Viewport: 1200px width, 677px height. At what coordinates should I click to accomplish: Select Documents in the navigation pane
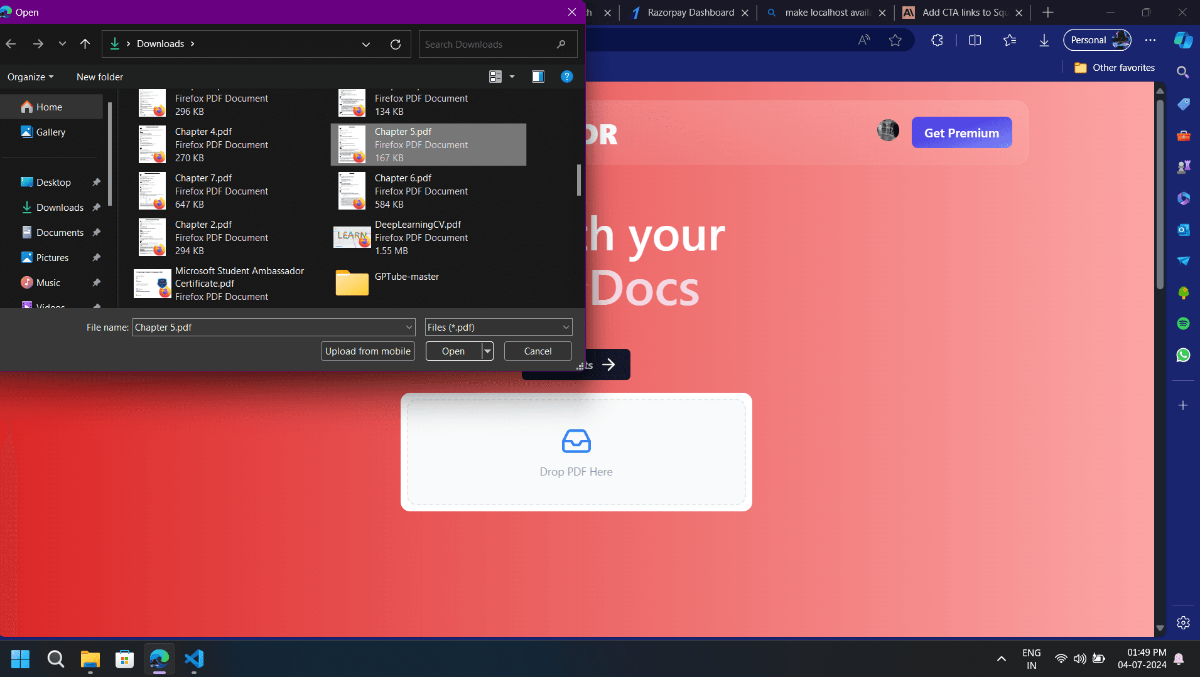click(60, 232)
